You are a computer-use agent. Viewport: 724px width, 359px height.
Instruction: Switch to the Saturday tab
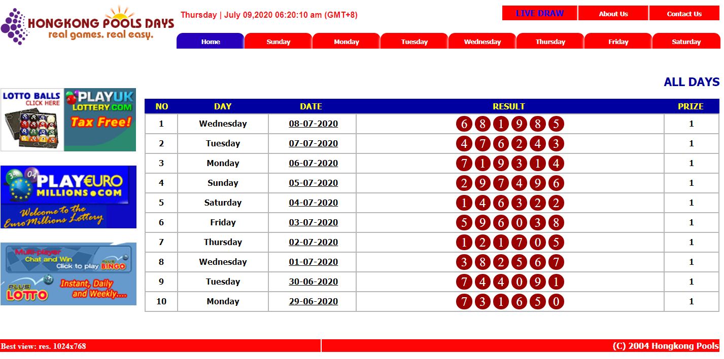click(686, 42)
